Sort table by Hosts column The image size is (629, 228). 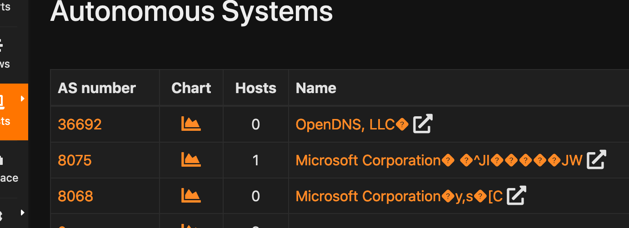[x=256, y=88]
